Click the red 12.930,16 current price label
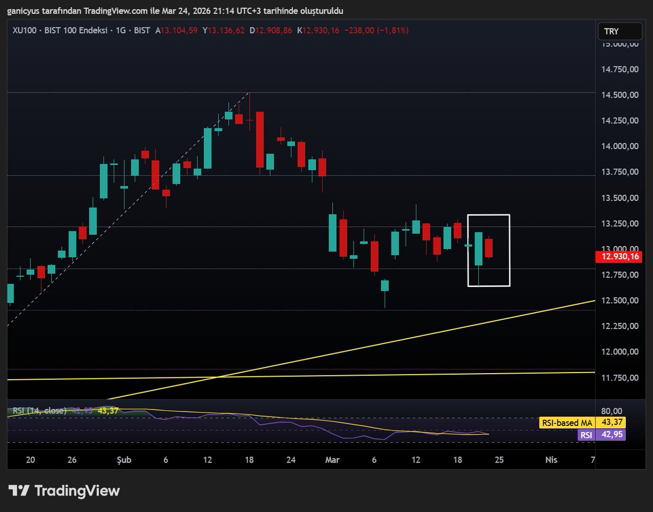 point(620,256)
